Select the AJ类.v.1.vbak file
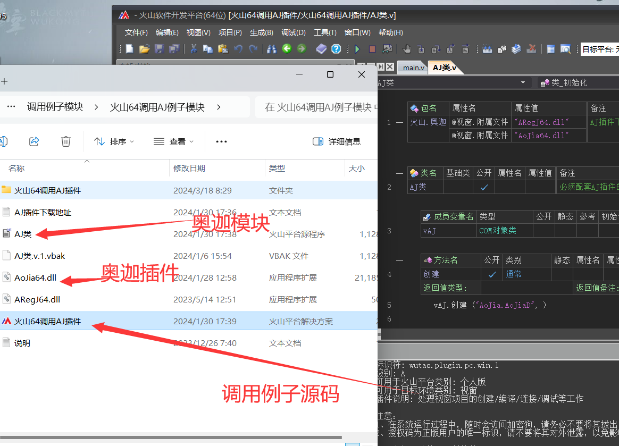 189,256
